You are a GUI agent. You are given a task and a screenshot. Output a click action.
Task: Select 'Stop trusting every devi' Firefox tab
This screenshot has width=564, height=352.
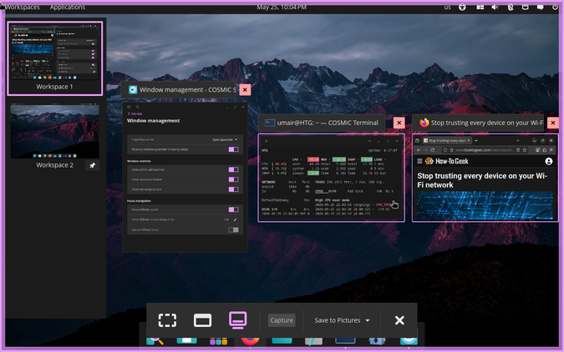(446, 140)
